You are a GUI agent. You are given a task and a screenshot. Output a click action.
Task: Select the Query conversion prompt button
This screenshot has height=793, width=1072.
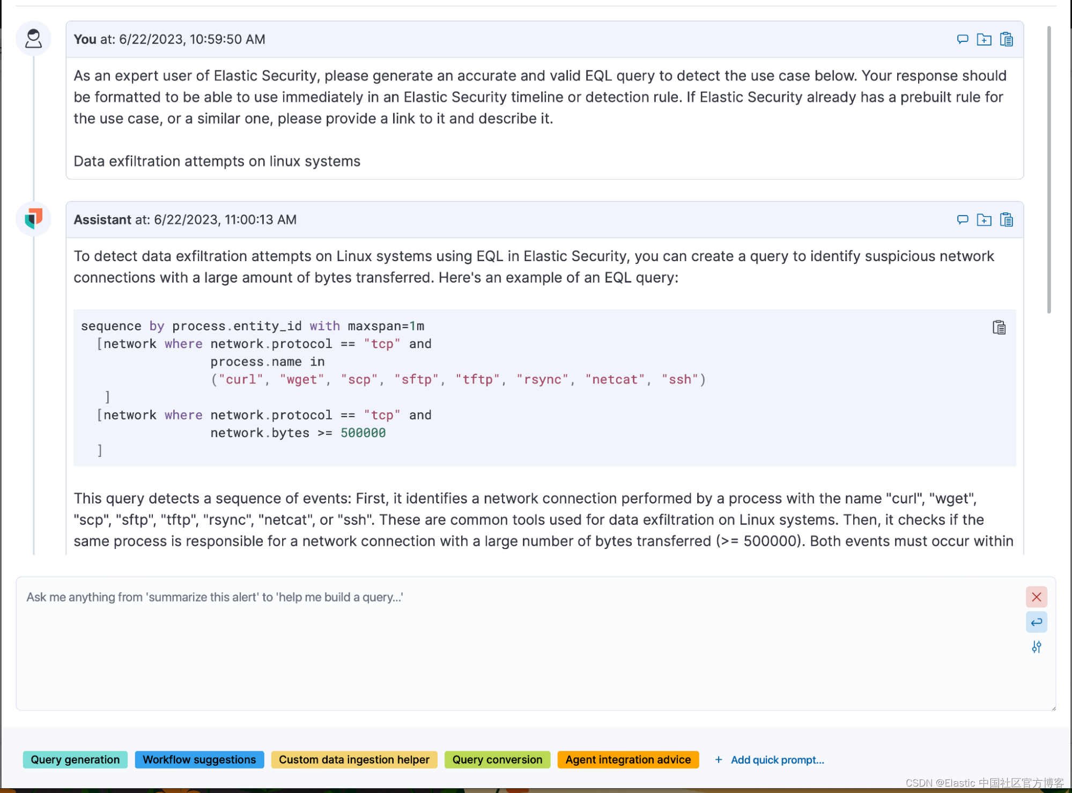point(497,759)
